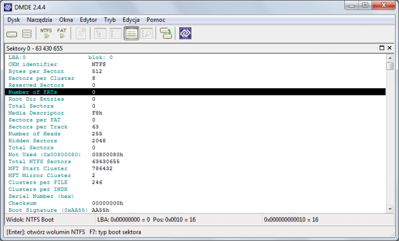Open the select drive toolbar icon

[x=12, y=34]
